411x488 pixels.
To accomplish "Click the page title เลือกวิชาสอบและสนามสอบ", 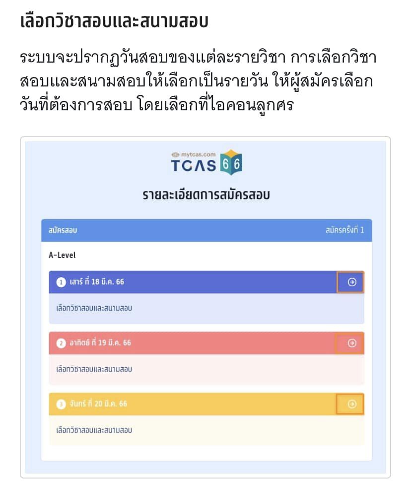I will (x=114, y=21).
